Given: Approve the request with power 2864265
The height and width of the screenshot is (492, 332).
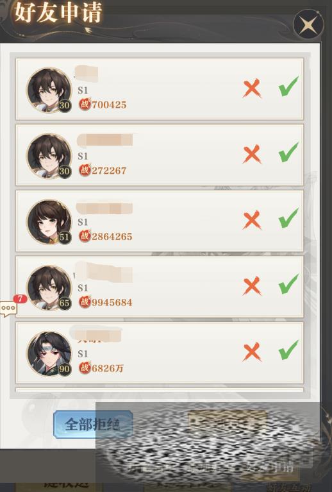Looking at the screenshot, I should [x=288, y=218].
